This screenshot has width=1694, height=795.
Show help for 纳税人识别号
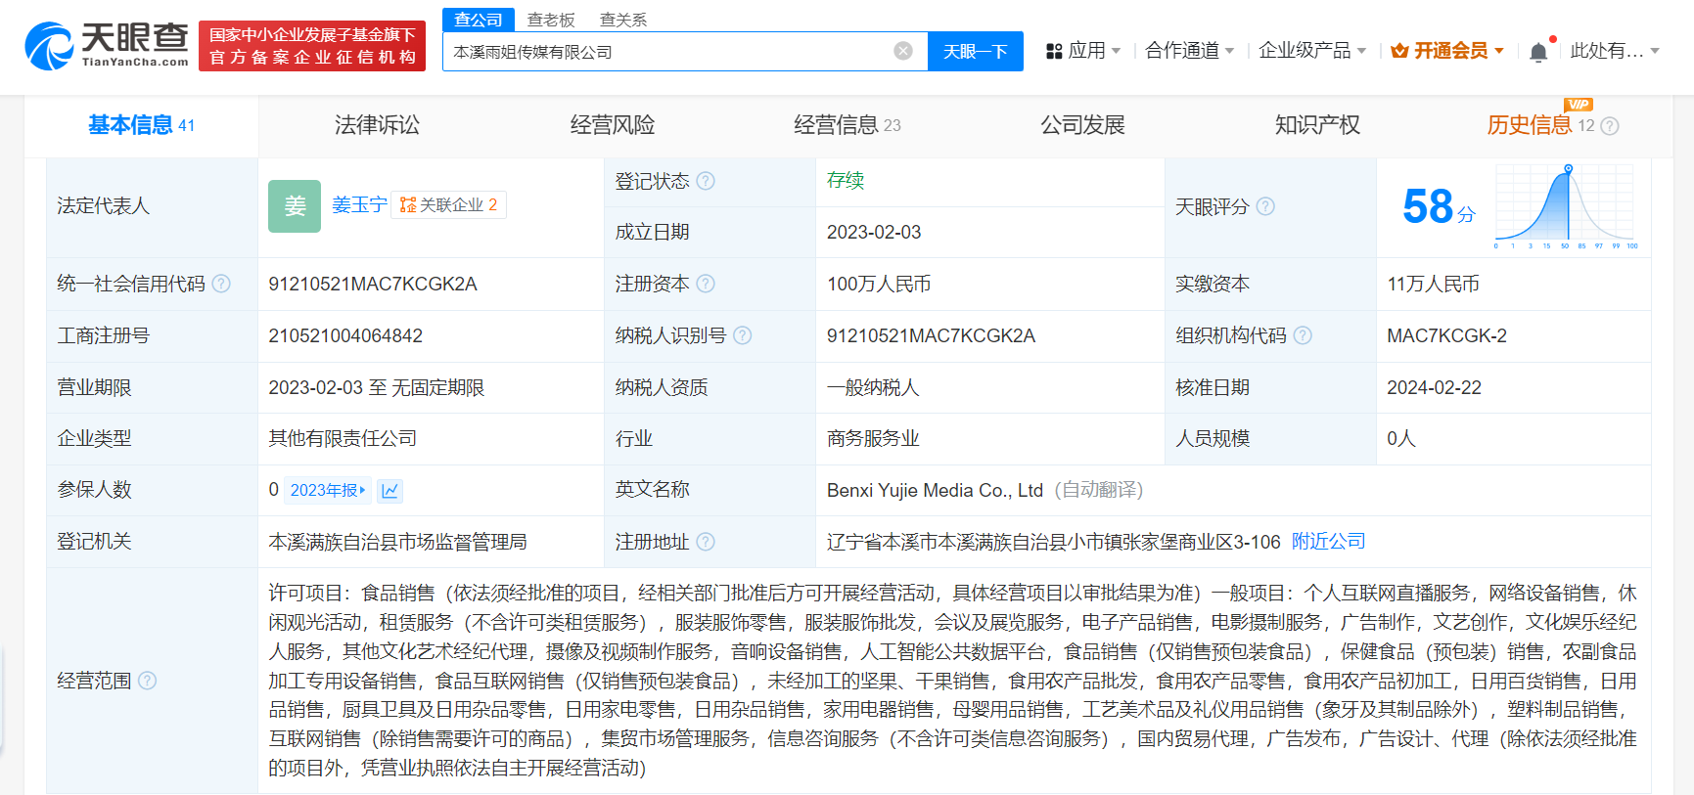[x=743, y=335]
